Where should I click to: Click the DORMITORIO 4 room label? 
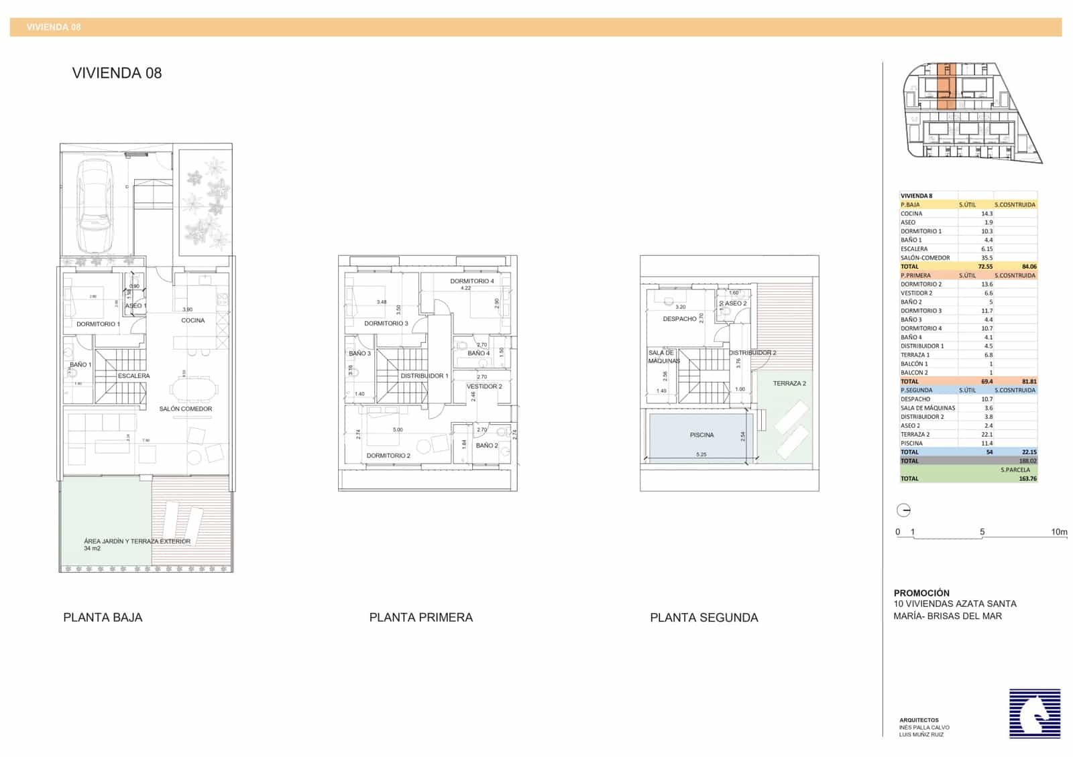click(472, 281)
